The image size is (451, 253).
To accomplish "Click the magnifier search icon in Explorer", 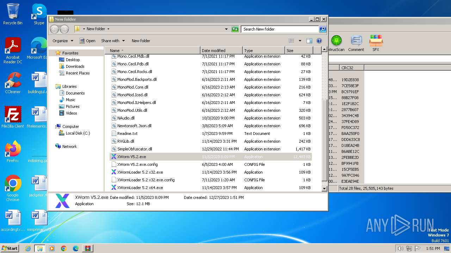I will 322,29.
